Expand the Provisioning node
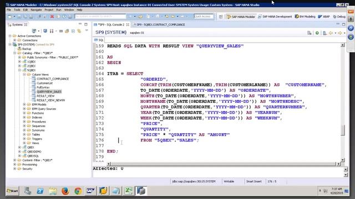The height and width of the screenshot is (199, 355). [15, 165]
